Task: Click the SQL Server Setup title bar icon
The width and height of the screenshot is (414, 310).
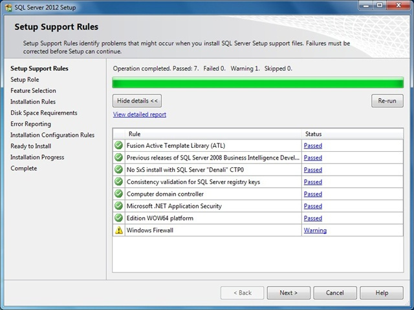Action: tap(8, 7)
